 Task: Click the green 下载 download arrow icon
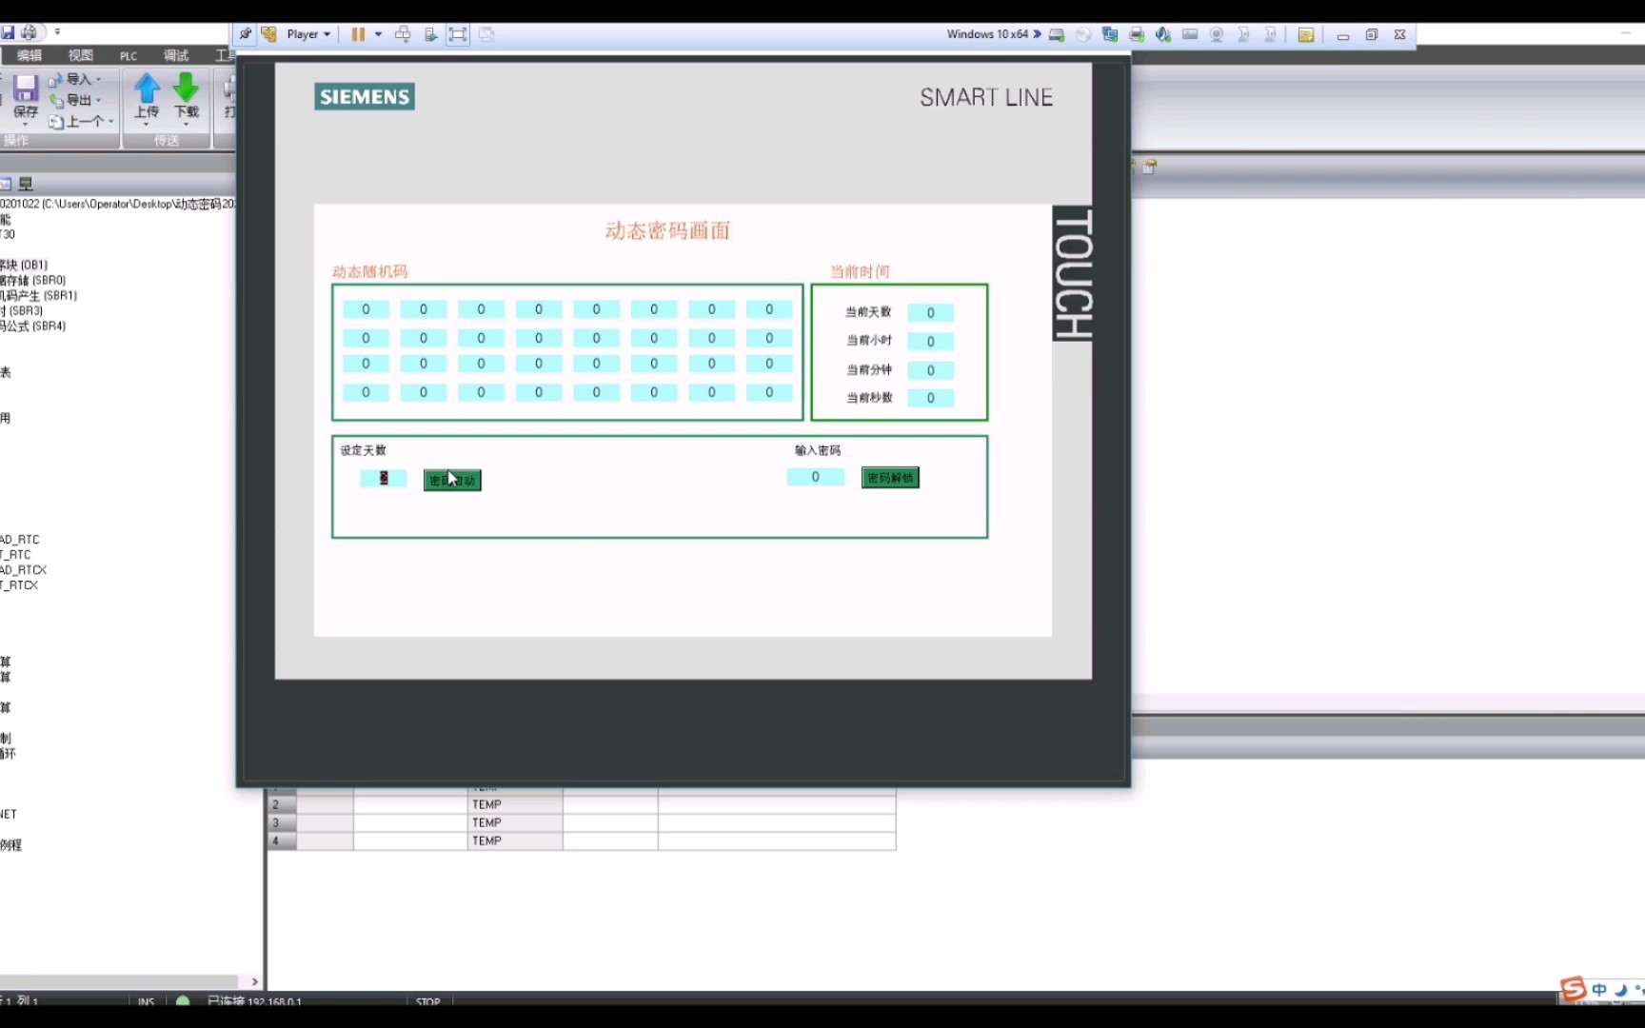pyautogui.click(x=187, y=88)
